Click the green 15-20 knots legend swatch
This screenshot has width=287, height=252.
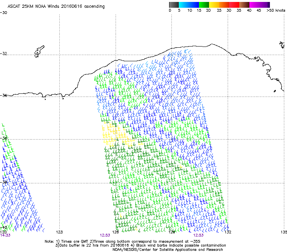[204, 5]
